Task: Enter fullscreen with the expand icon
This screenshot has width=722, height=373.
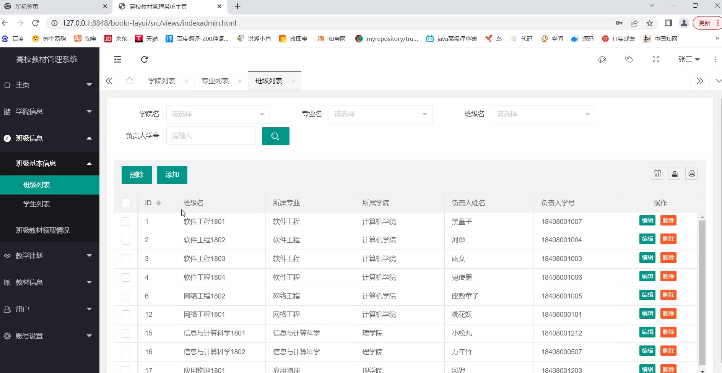Action: tap(656, 59)
